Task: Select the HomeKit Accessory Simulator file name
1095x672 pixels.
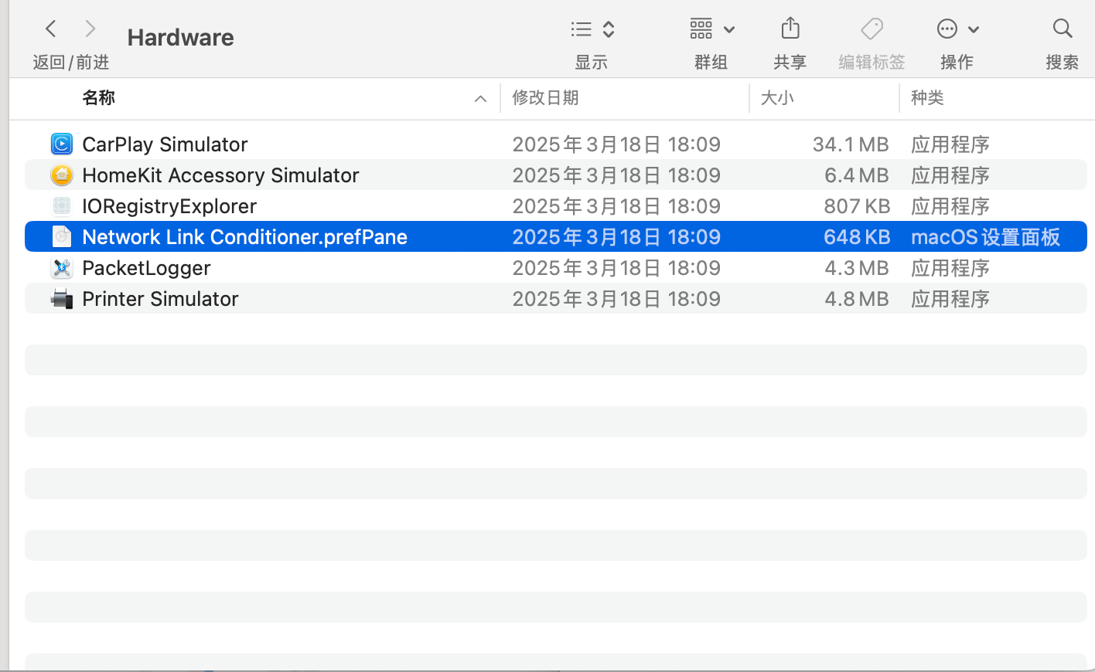Action: (x=220, y=175)
